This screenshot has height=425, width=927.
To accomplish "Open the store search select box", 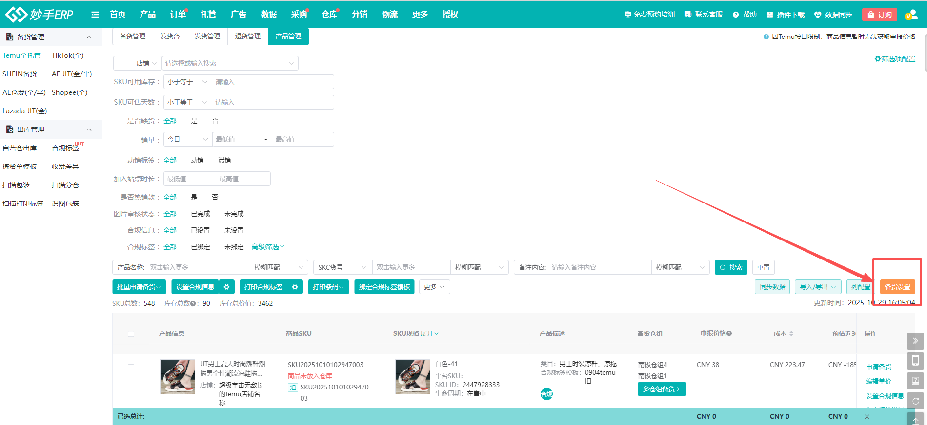I will [x=230, y=63].
